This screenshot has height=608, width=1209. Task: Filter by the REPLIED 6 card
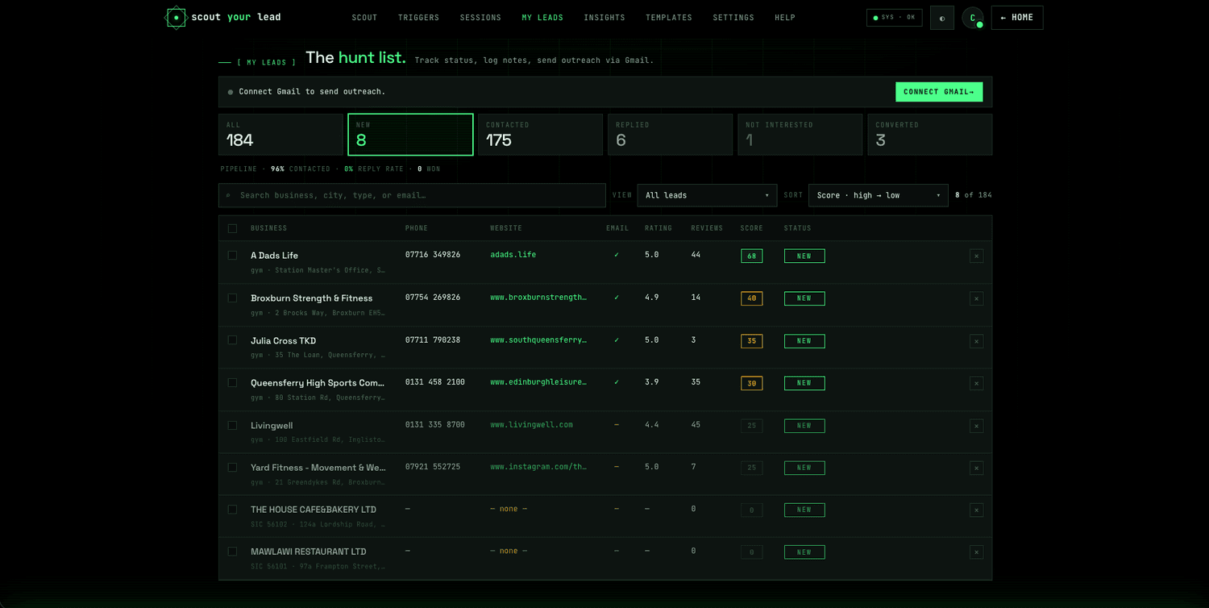tap(670, 135)
